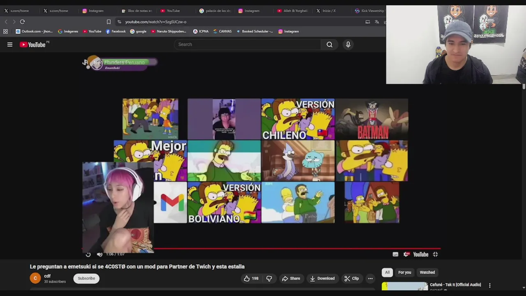Open VERSIÓN BOLIVIANO end-screen video
The height and width of the screenshot is (296, 526).
tap(224, 202)
